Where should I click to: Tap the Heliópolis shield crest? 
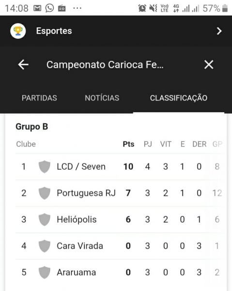44,220
